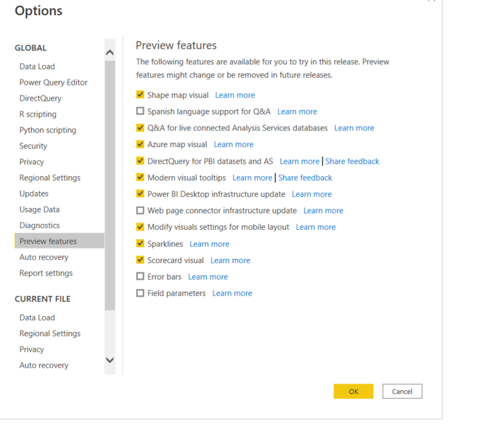Open Global Auto recovery settings
The height and width of the screenshot is (424, 477).
coord(44,257)
